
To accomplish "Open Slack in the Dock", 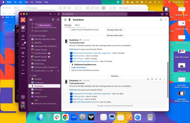I will pos(57,117).
